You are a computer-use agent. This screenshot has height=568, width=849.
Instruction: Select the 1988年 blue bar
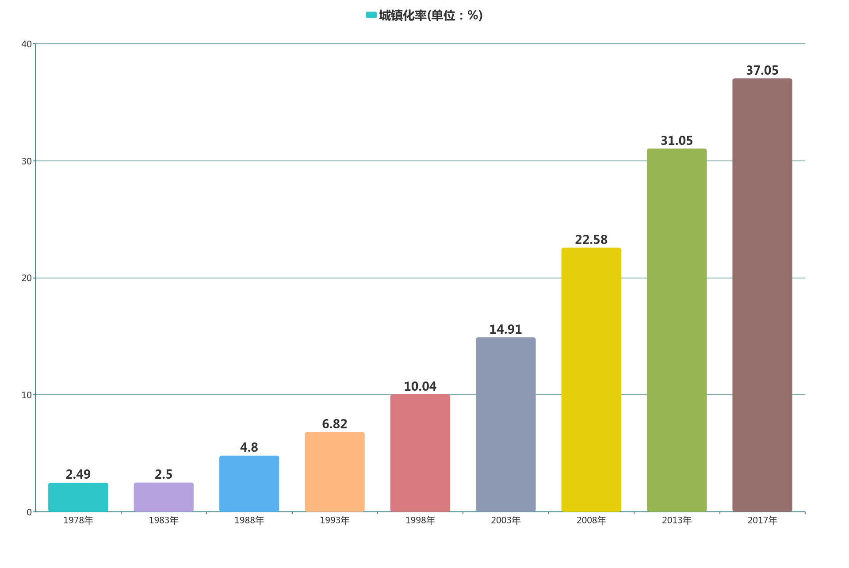(249, 484)
